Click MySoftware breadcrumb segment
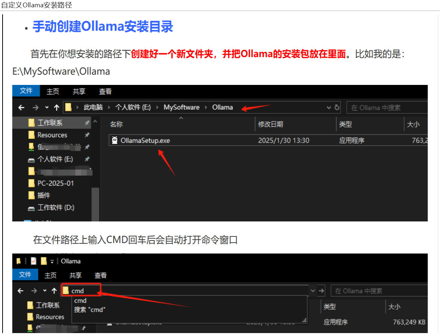The width and height of the screenshot is (440, 336). pyautogui.click(x=182, y=108)
